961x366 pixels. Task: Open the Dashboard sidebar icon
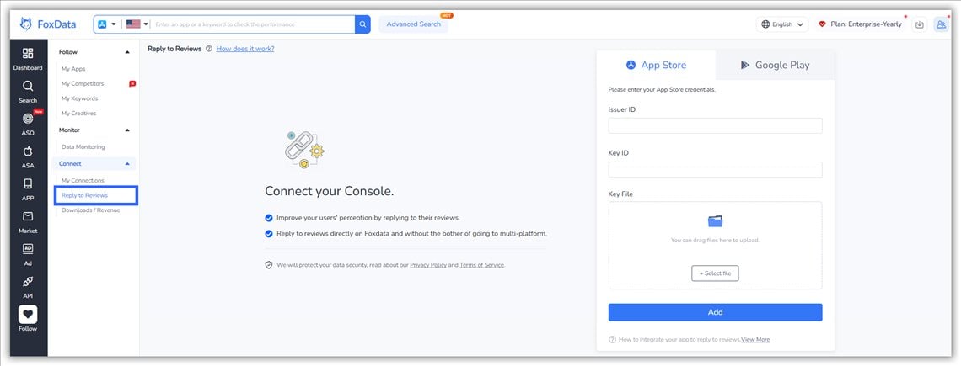tap(28, 53)
